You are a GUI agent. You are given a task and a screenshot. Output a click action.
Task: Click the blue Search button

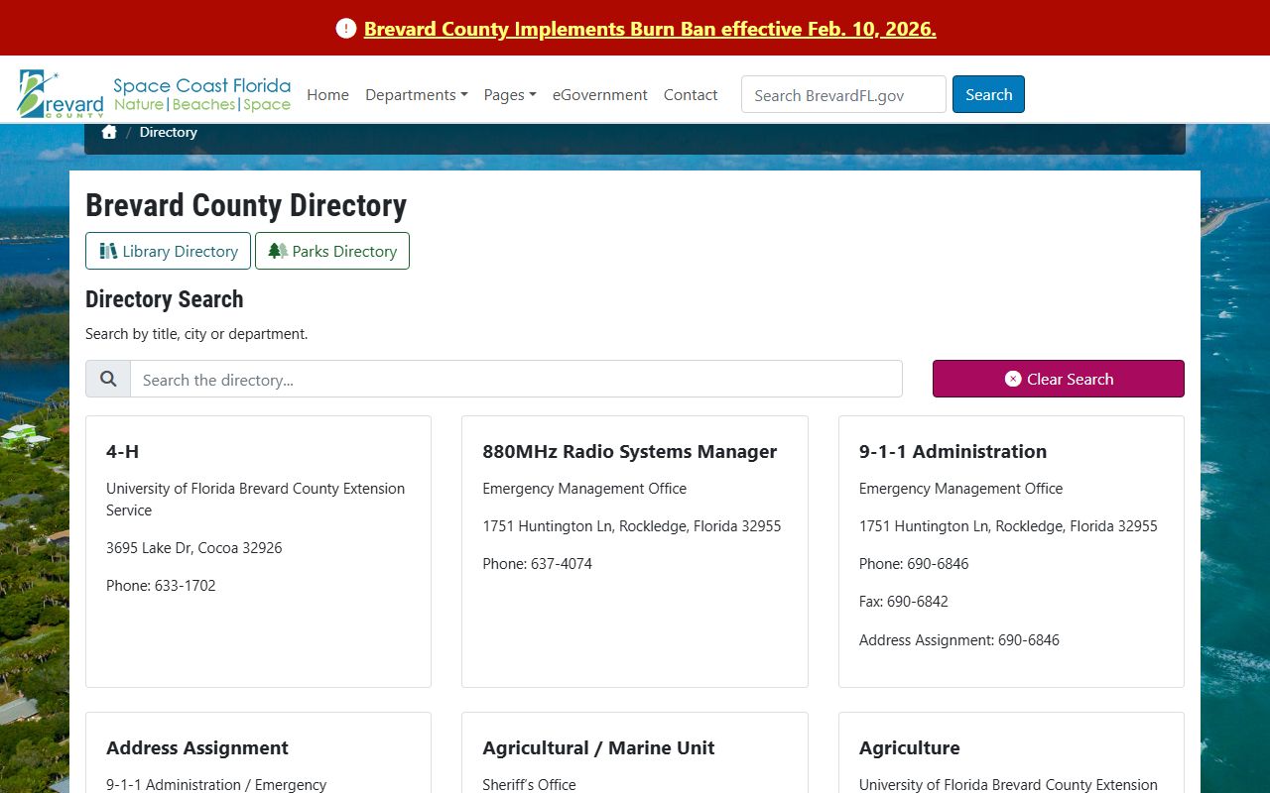click(x=988, y=94)
